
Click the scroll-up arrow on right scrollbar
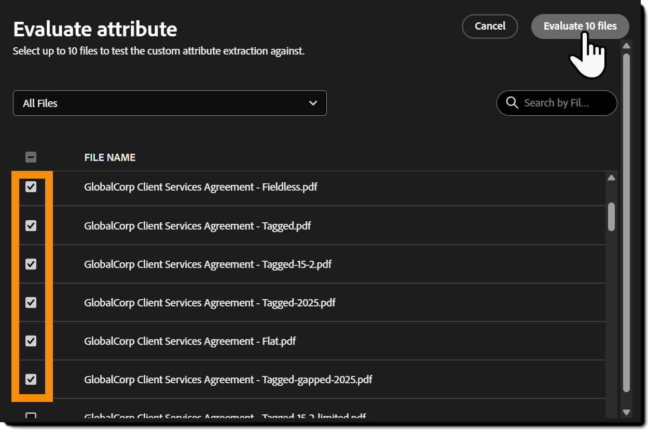point(626,46)
